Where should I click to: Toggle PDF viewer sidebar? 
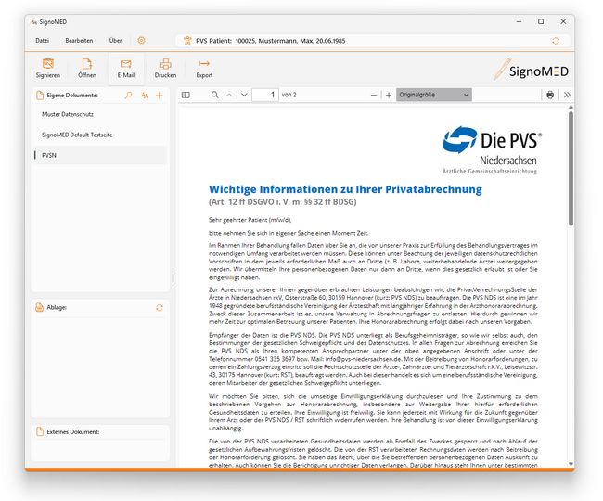[x=186, y=95]
